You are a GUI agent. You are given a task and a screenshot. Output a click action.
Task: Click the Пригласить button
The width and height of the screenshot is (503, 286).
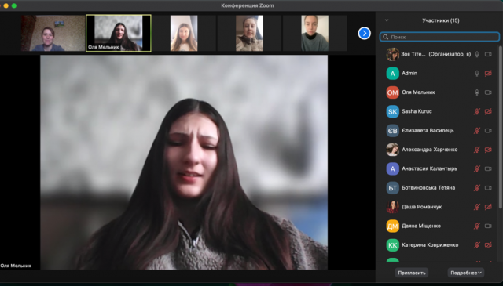(x=412, y=273)
